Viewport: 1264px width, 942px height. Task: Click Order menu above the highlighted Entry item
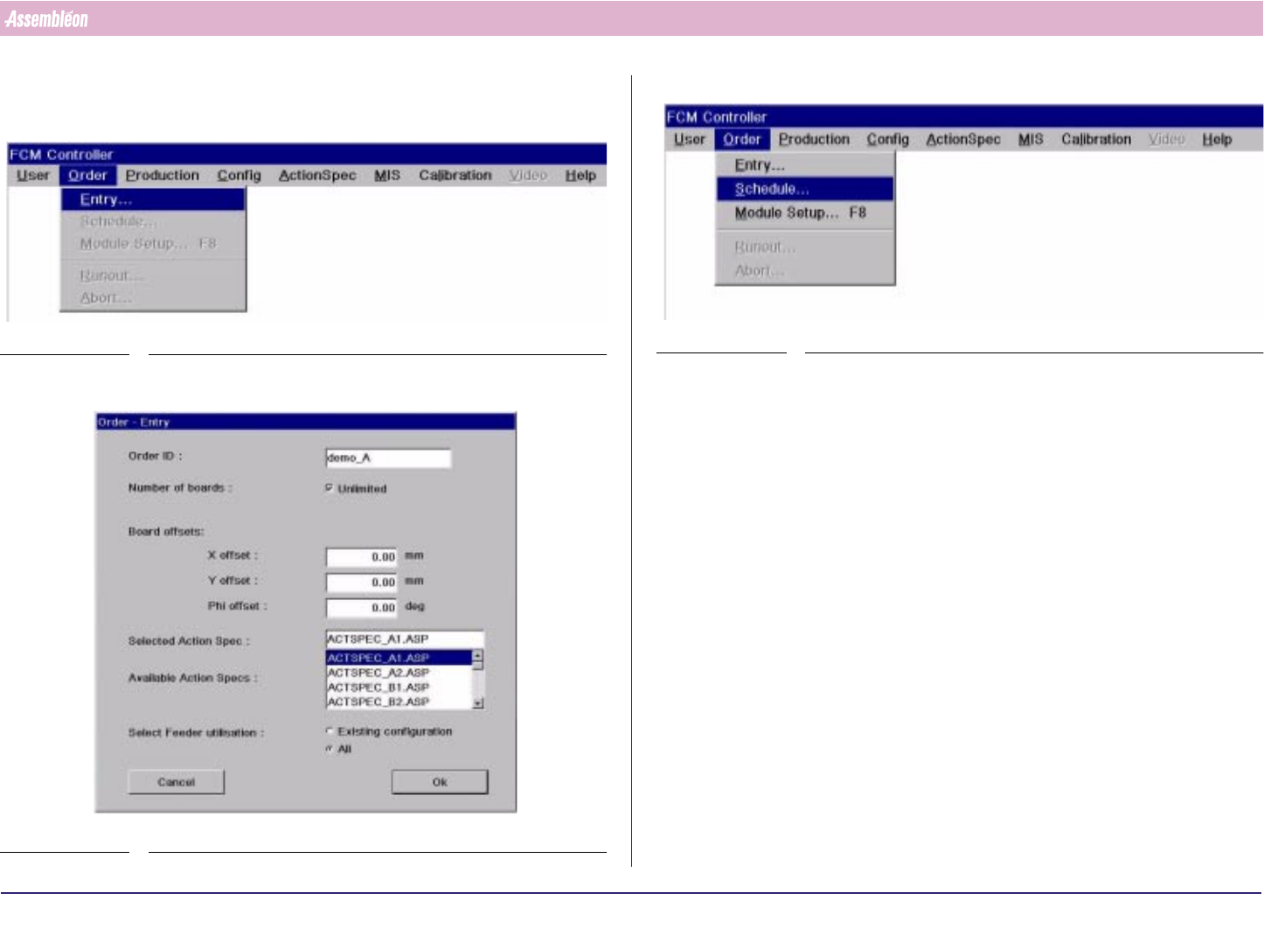tap(87, 176)
